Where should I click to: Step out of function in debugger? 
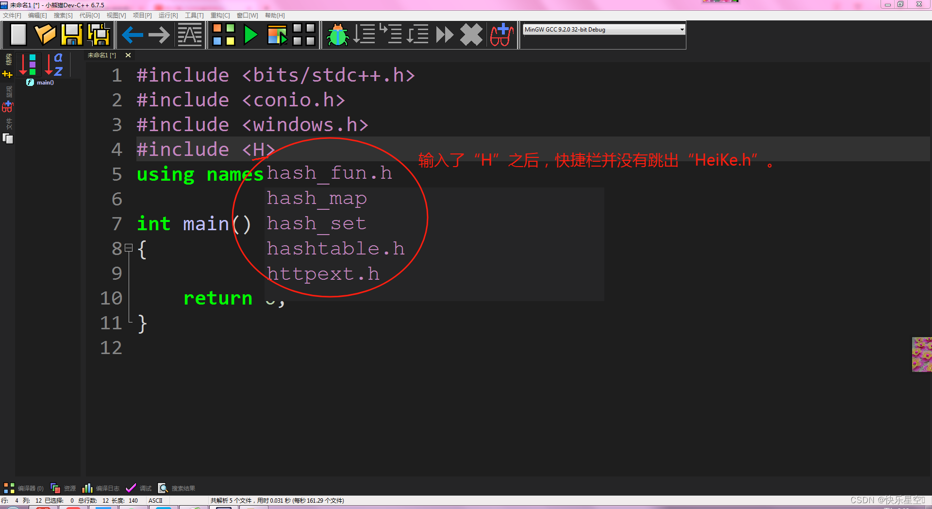click(417, 35)
